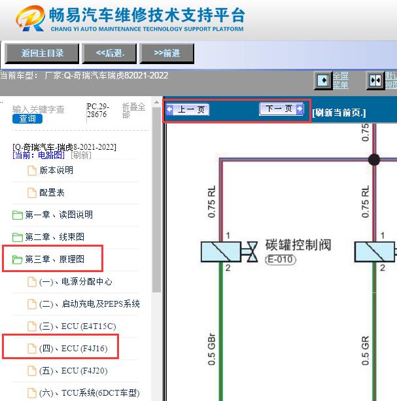
Task: Click the sidebar vertical scrollbar thumb
Action: 156,200
